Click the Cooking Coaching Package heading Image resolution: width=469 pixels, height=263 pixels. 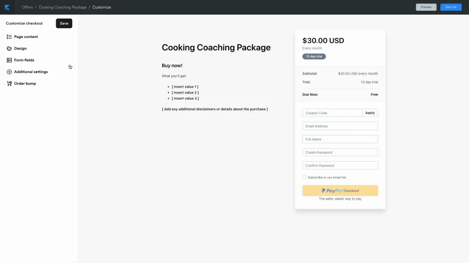pyautogui.click(x=216, y=47)
